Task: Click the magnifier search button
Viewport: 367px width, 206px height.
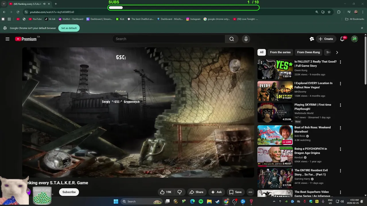Action: pos(232,39)
